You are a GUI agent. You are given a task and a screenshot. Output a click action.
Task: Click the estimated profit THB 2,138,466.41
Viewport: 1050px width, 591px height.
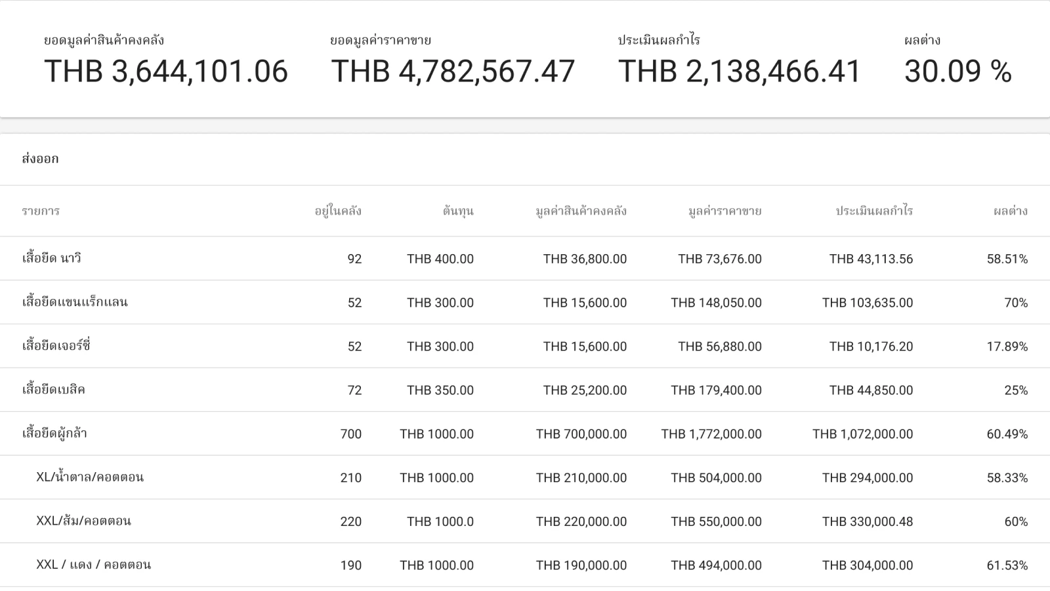(739, 71)
